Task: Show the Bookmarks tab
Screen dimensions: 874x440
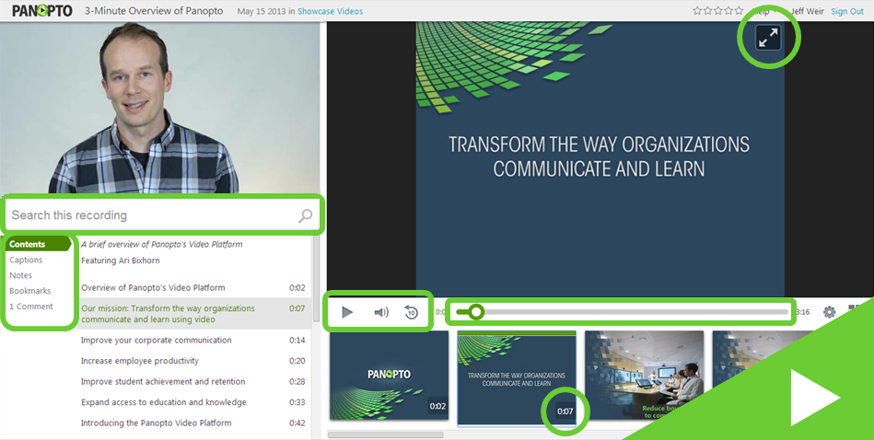Action: point(29,291)
